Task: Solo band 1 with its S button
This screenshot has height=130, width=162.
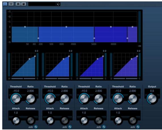Action: [37, 79]
